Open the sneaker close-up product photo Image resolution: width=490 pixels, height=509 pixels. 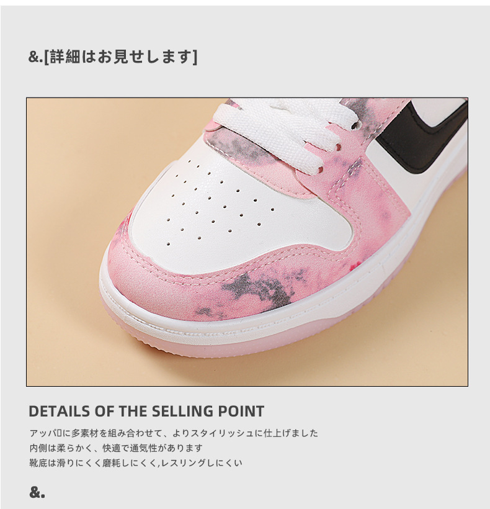[x=247, y=242]
